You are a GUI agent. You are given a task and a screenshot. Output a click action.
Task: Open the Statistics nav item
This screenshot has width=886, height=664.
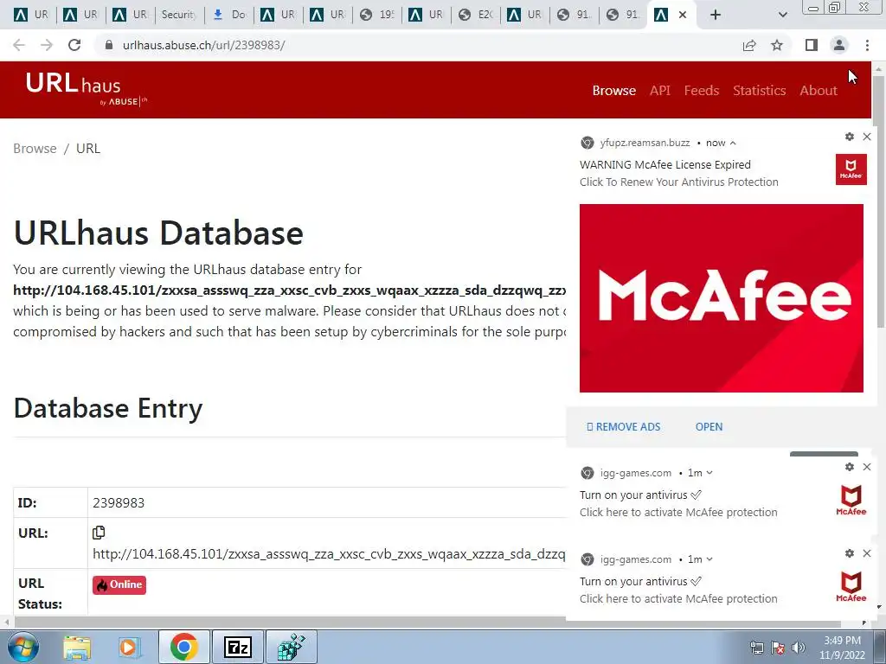coord(760,90)
